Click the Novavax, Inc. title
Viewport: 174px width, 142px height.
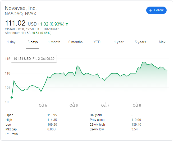click(x=21, y=8)
